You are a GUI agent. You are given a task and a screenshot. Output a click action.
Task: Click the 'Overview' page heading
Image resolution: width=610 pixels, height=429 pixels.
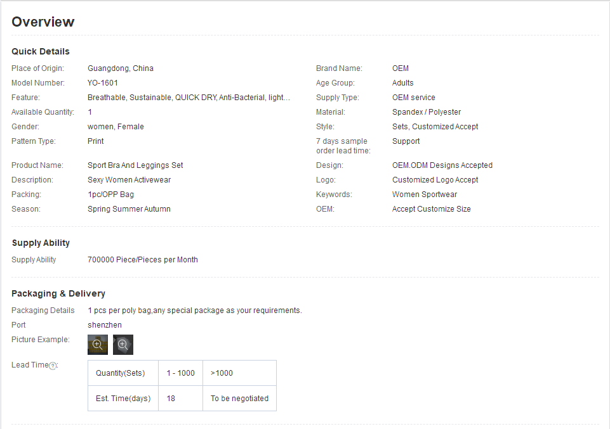pos(43,22)
